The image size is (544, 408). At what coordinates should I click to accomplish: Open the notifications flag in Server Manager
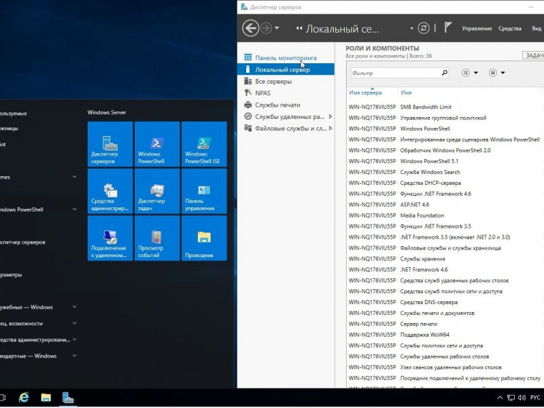point(448,27)
